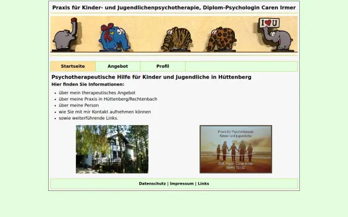
Task: Open the Profil tab
Action: point(162,66)
